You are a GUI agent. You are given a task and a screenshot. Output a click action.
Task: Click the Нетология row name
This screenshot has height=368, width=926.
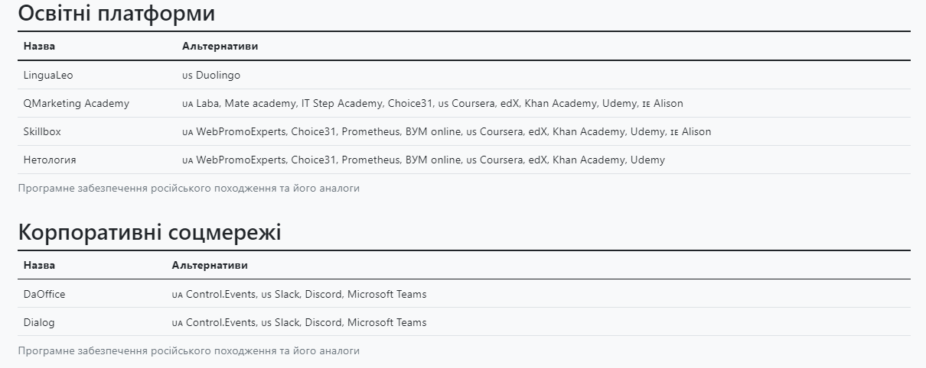pos(50,160)
